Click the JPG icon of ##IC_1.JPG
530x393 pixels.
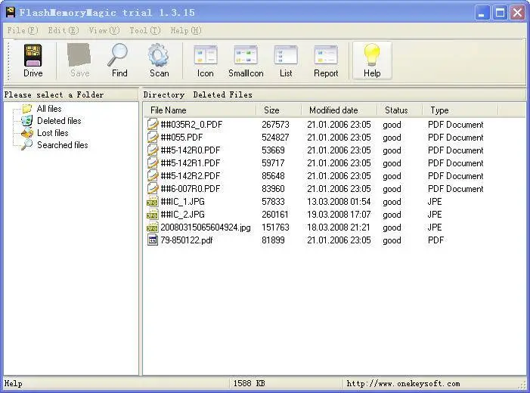[x=153, y=201]
